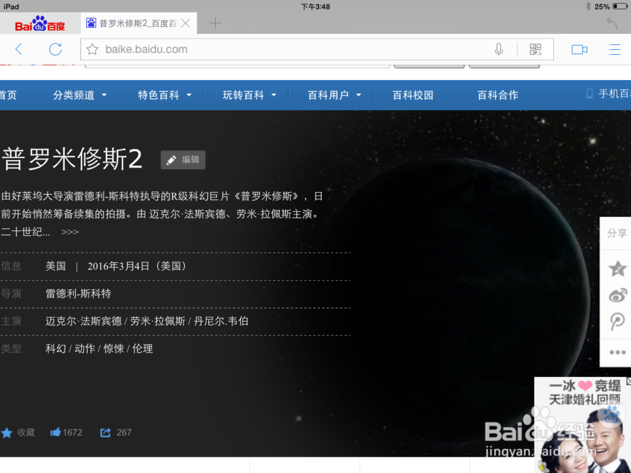Select 百科校园 in the navigation bar
Image resolution: width=631 pixels, height=473 pixels.
[414, 95]
